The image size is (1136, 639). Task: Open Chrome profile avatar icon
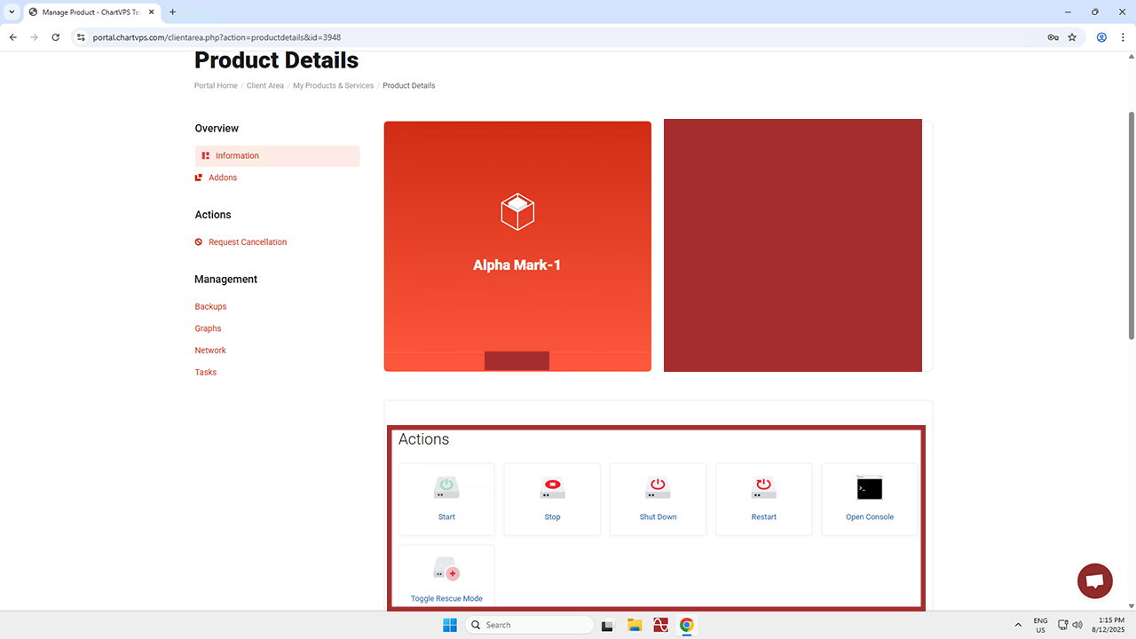pos(1101,37)
